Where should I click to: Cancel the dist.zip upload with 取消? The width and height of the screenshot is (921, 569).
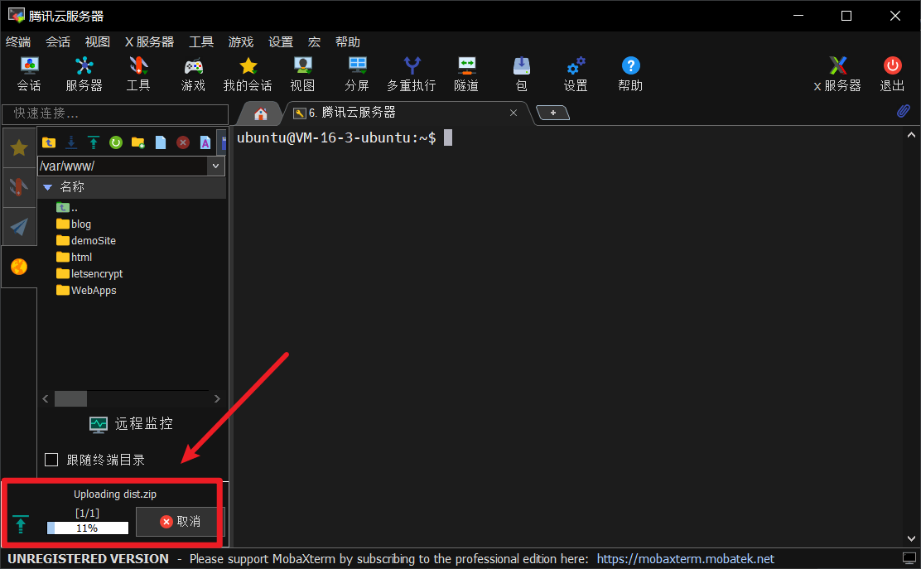coord(180,522)
